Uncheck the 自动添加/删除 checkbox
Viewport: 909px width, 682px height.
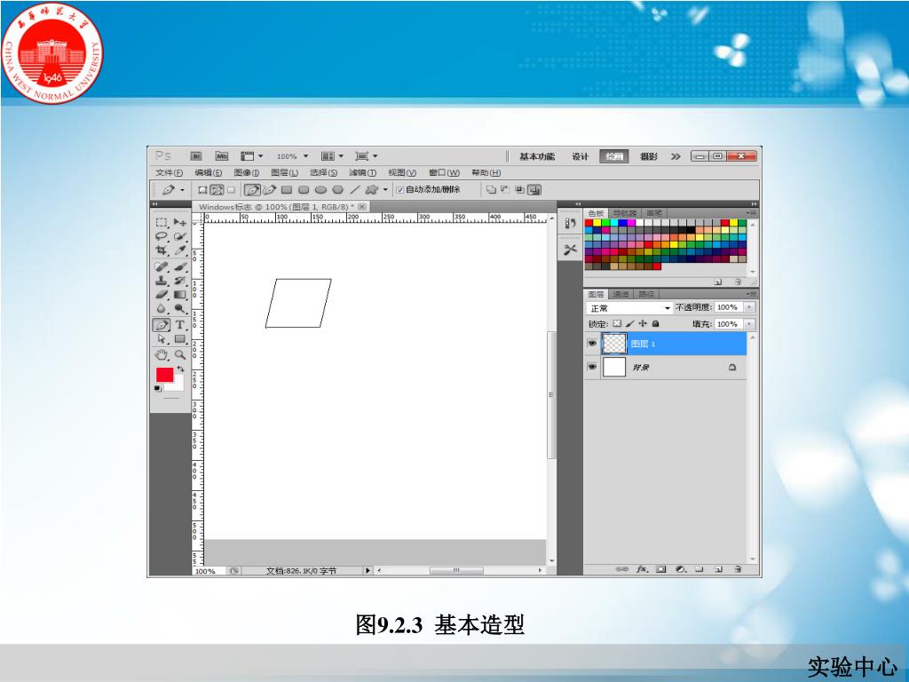(x=399, y=190)
